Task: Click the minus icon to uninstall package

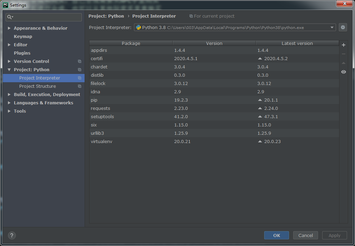Action: click(344, 54)
